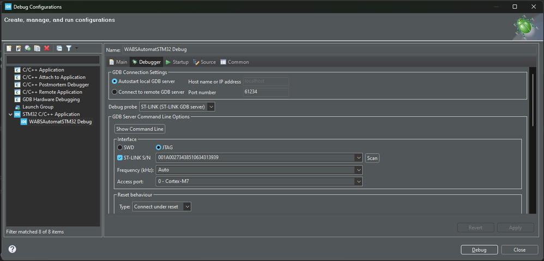Collapse STM32 C/C++ Application node

(10, 114)
